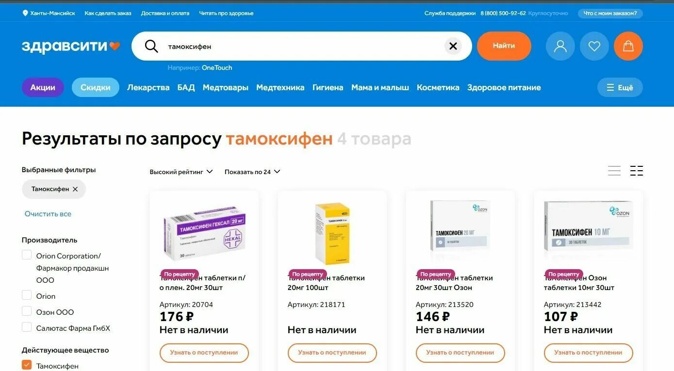
Task: Click the magnifying glass search icon
Action: tap(151, 46)
